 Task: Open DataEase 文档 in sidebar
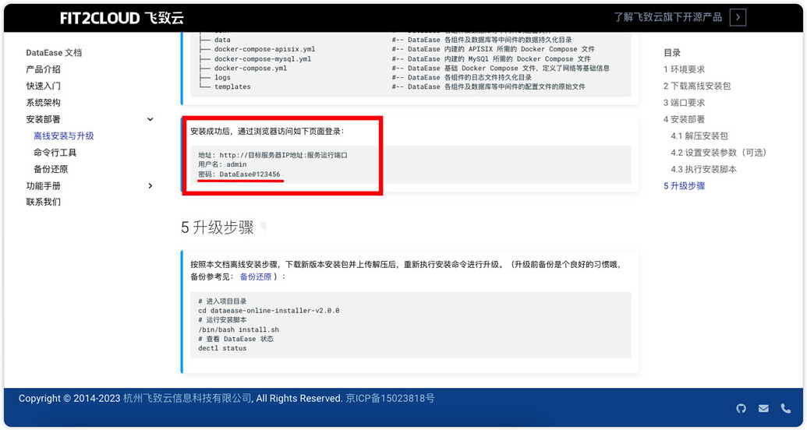click(x=54, y=52)
